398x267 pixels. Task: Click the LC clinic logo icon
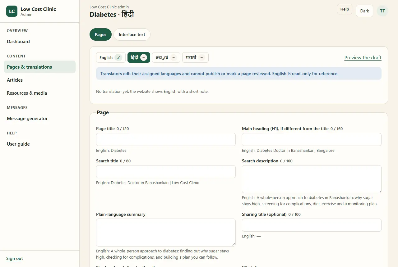tap(12, 11)
